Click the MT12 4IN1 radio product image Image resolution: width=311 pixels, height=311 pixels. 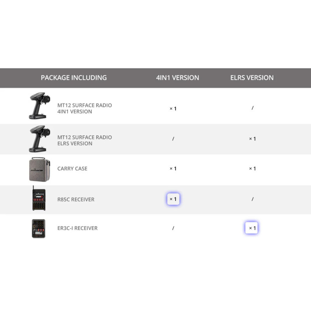40,105
